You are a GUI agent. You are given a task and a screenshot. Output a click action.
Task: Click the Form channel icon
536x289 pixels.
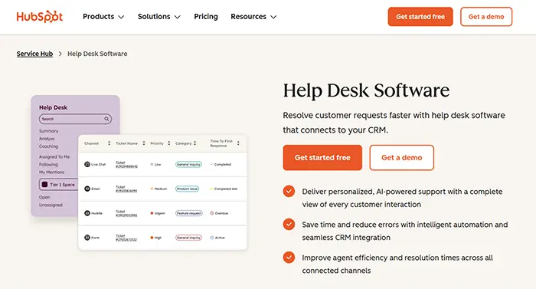click(87, 238)
